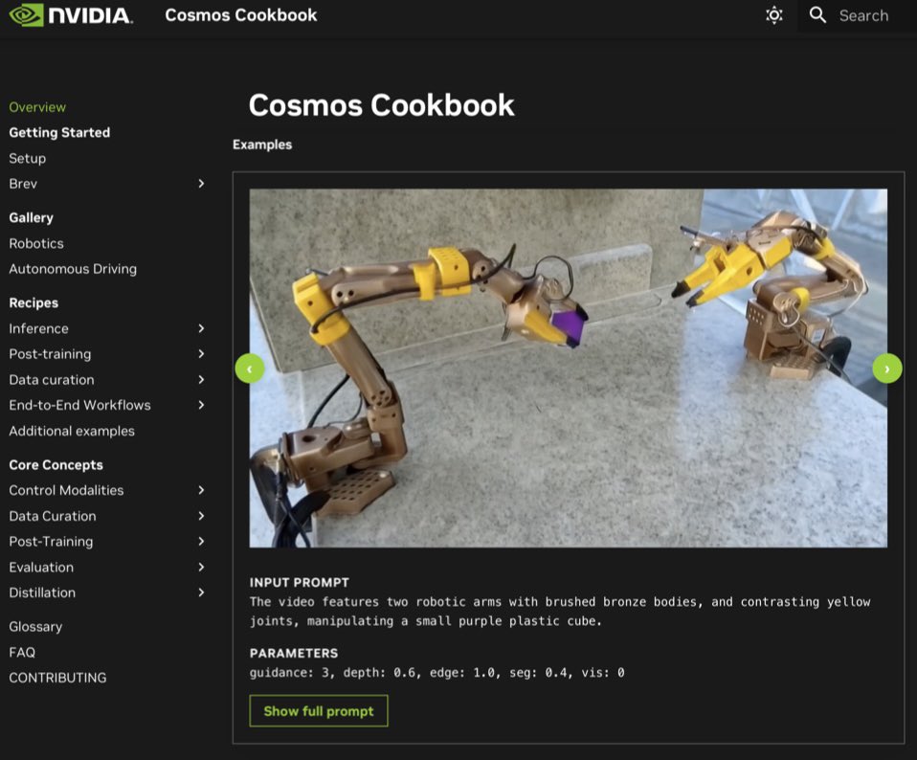Screen dimensions: 917x760
Task: Open Post-Training under Core Concepts
Action: pyautogui.click(x=51, y=542)
